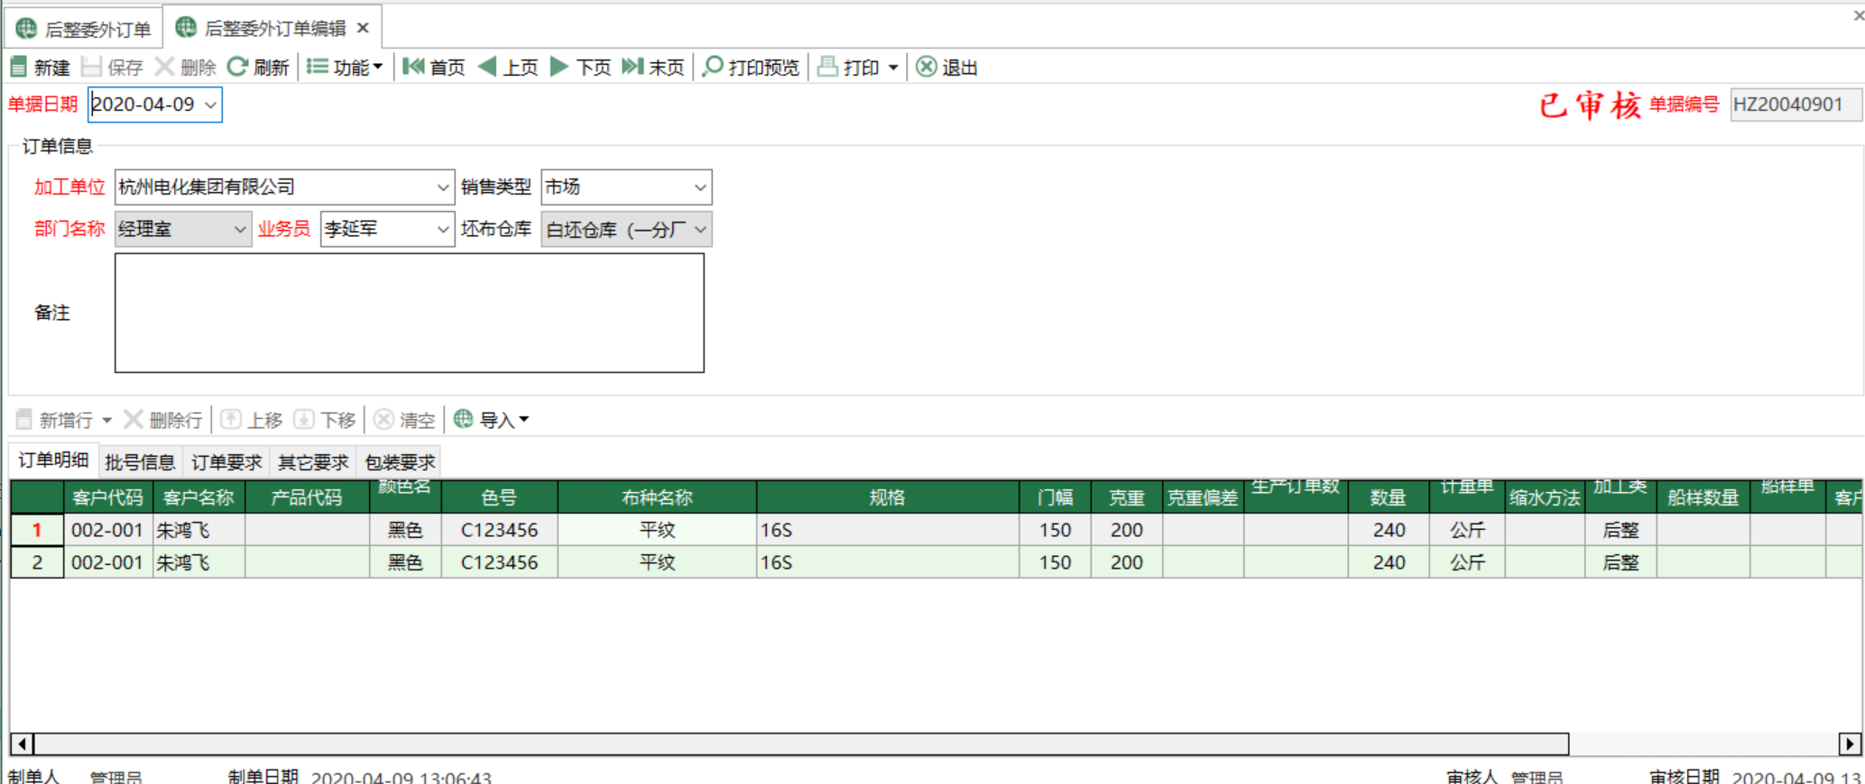
Task: Click the 色号 column header
Action: (x=499, y=497)
